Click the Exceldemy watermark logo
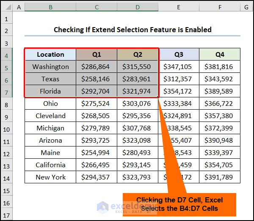254x221 pixels. pyautogui.click(x=102, y=207)
